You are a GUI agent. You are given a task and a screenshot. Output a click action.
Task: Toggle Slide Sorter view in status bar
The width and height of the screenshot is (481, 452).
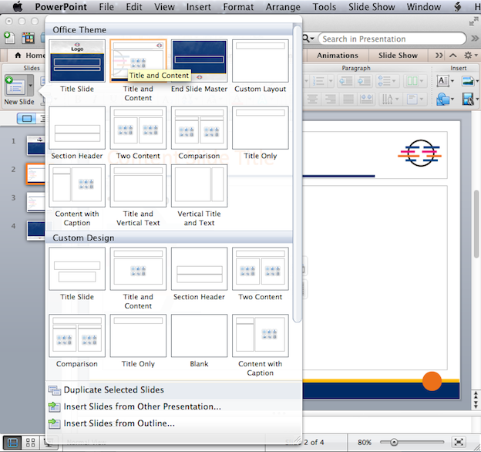point(31,442)
